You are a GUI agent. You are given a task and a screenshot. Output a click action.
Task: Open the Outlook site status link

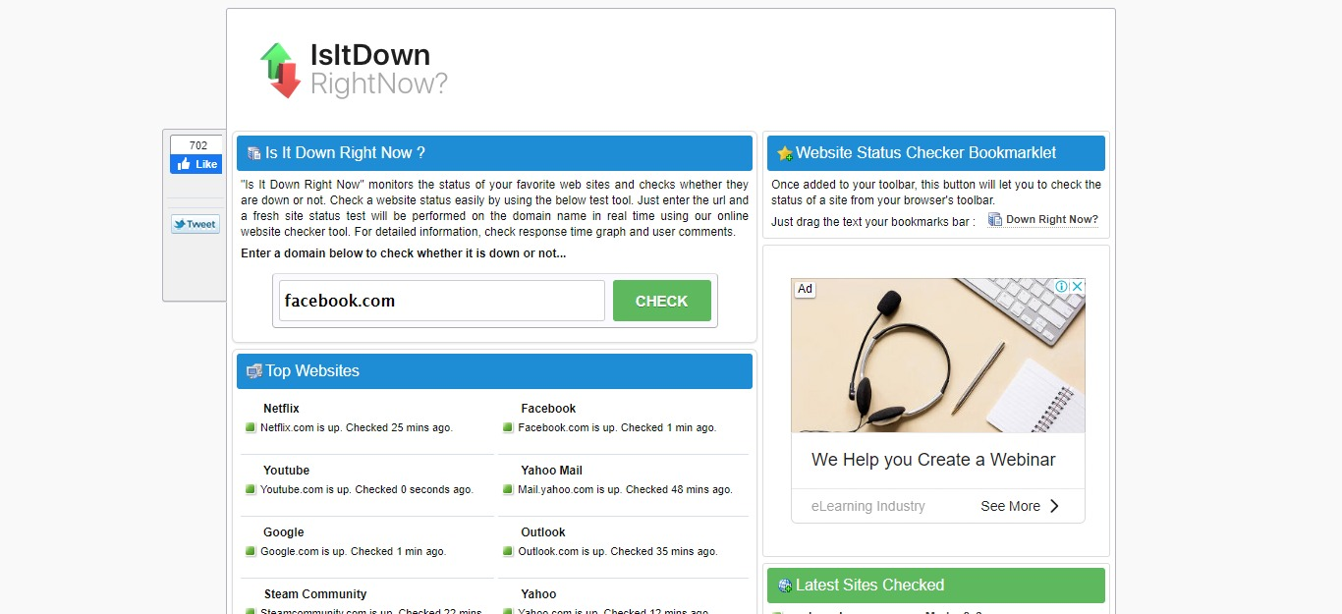click(543, 532)
